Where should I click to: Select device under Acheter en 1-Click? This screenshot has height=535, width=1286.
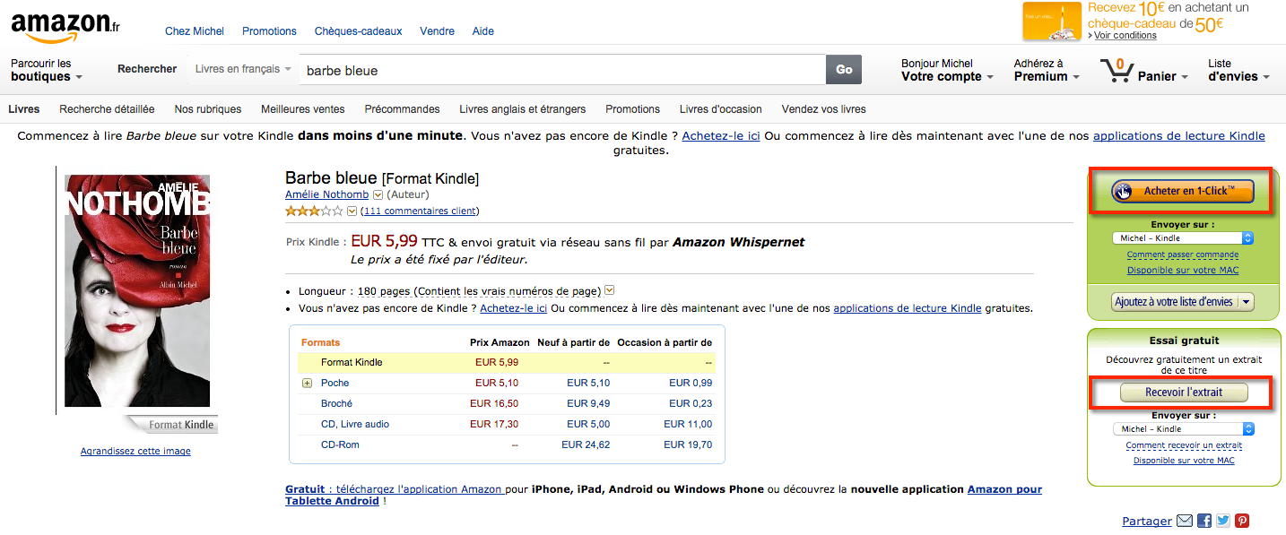1182,238
